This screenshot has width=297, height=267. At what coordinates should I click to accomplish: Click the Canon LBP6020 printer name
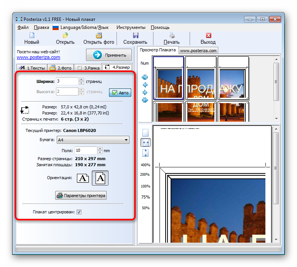(80, 130)
